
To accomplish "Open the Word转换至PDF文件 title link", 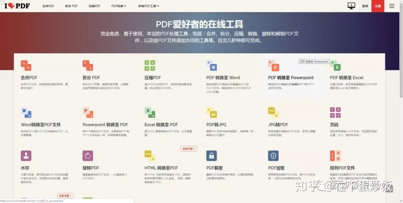I will pyautogui.click(x=41, y=125).
